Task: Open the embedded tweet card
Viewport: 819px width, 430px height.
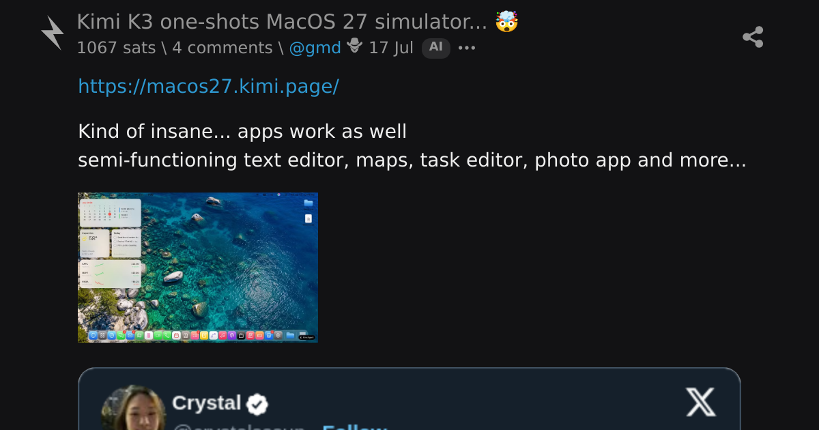Action: click(x=409, y=399)
